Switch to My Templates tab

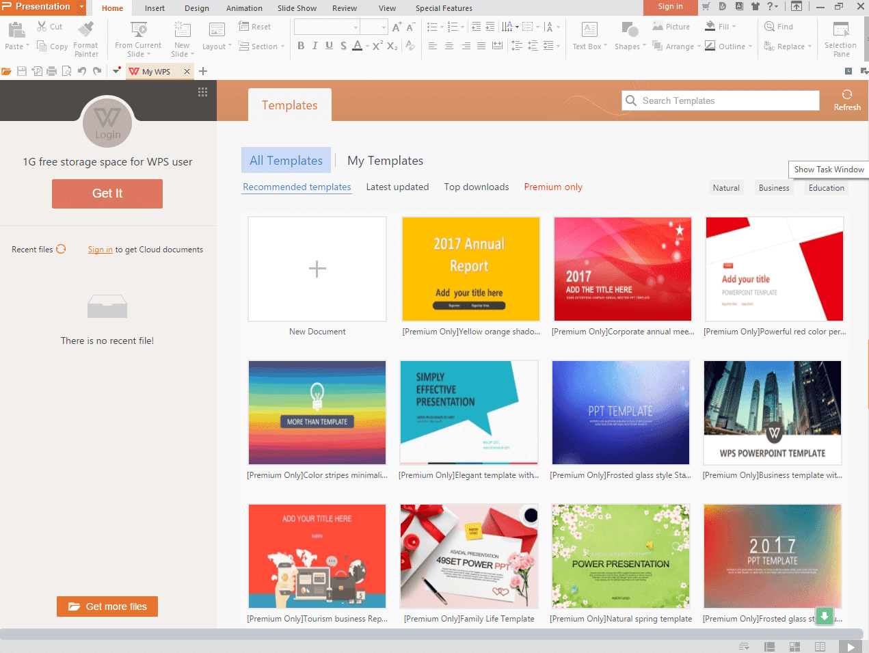(x=385, y=161)
